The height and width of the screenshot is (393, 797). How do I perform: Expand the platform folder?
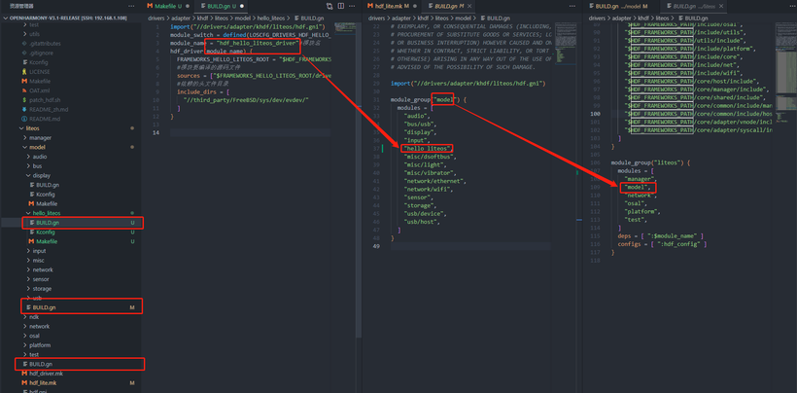tap(25, 344)
